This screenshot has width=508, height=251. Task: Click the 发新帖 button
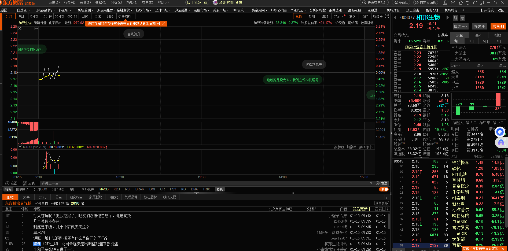[x=311, y=209]
